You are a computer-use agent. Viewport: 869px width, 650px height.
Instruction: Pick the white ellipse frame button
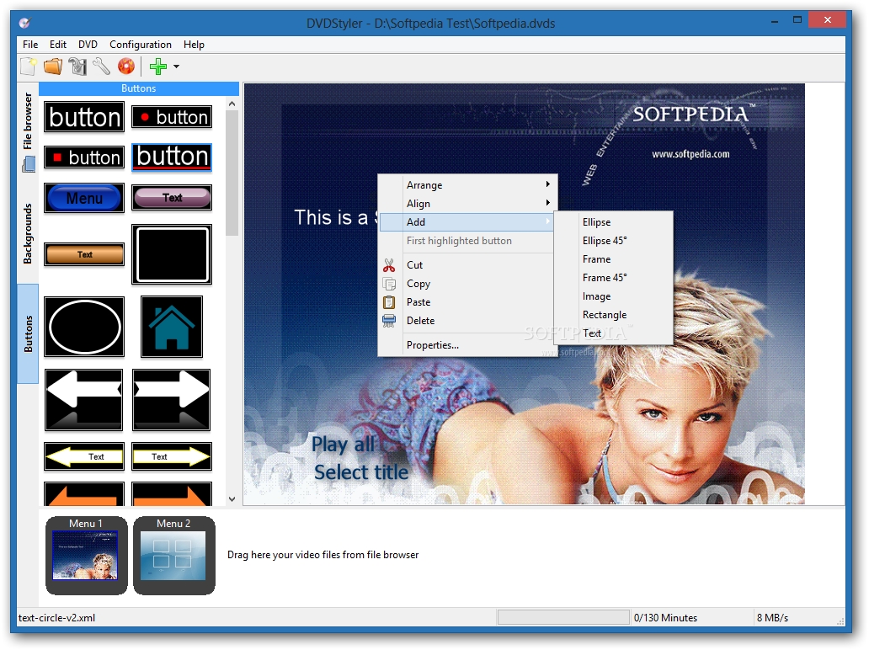click(84, 327)
